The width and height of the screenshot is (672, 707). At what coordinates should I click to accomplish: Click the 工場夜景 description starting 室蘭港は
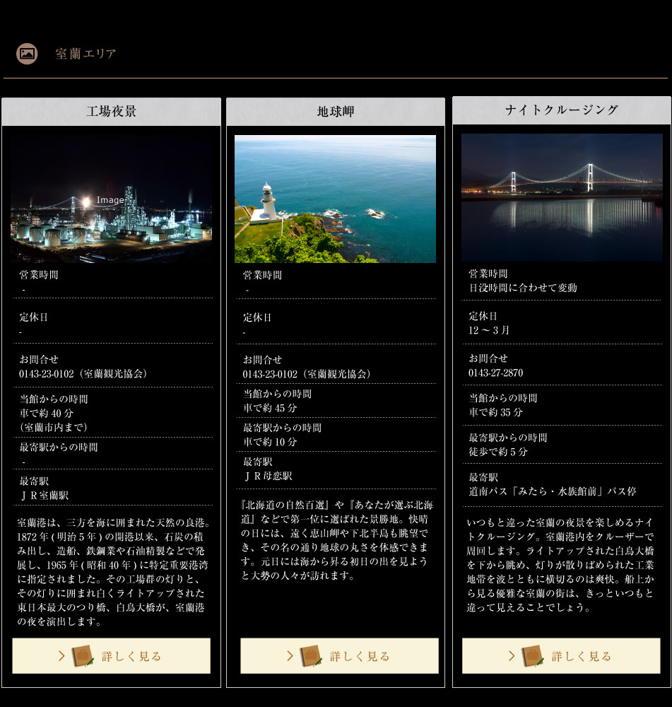(x=114, y=572)
